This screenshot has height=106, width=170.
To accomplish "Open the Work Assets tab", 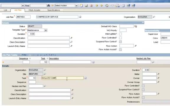I will (x=34, y=10).
